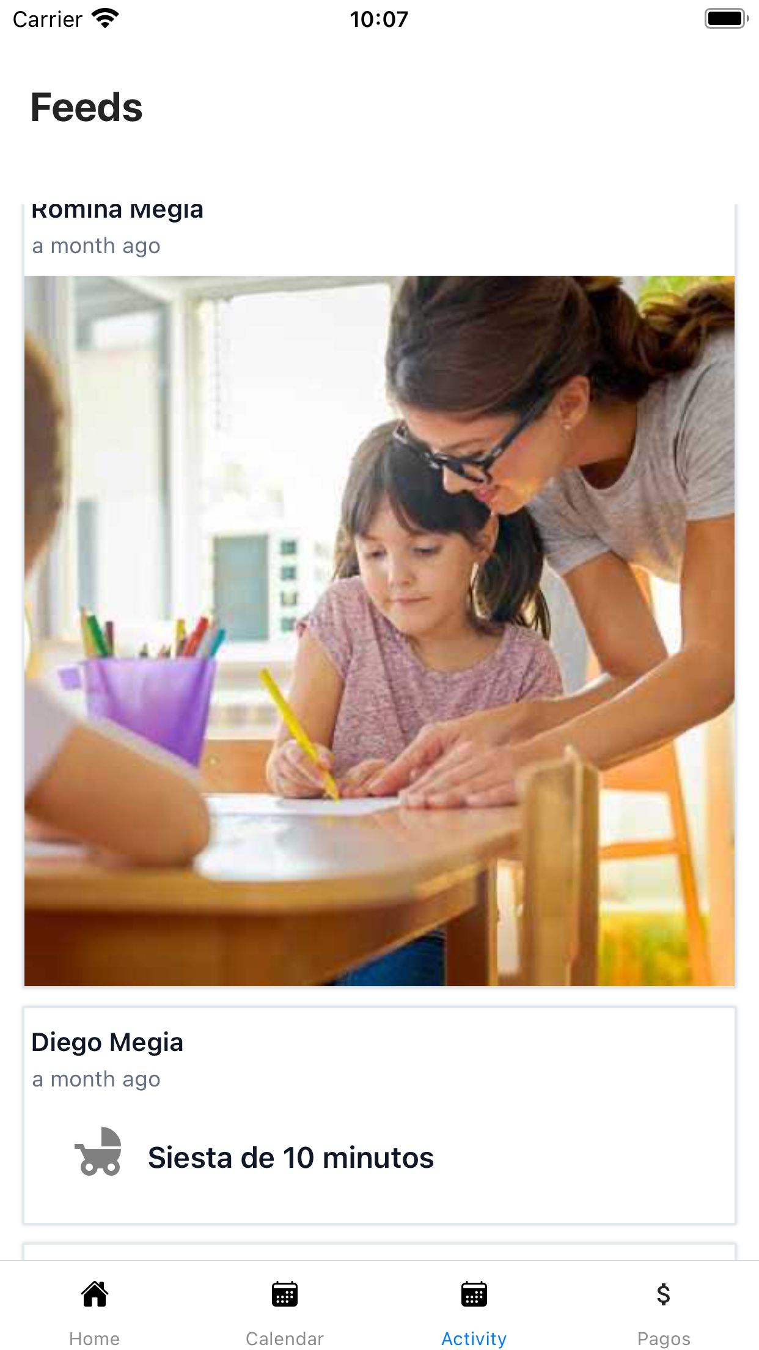This screenshot has width=759, height=1350.
Task: Tap the Feeds page title
Action: click(x=86, y=108)
